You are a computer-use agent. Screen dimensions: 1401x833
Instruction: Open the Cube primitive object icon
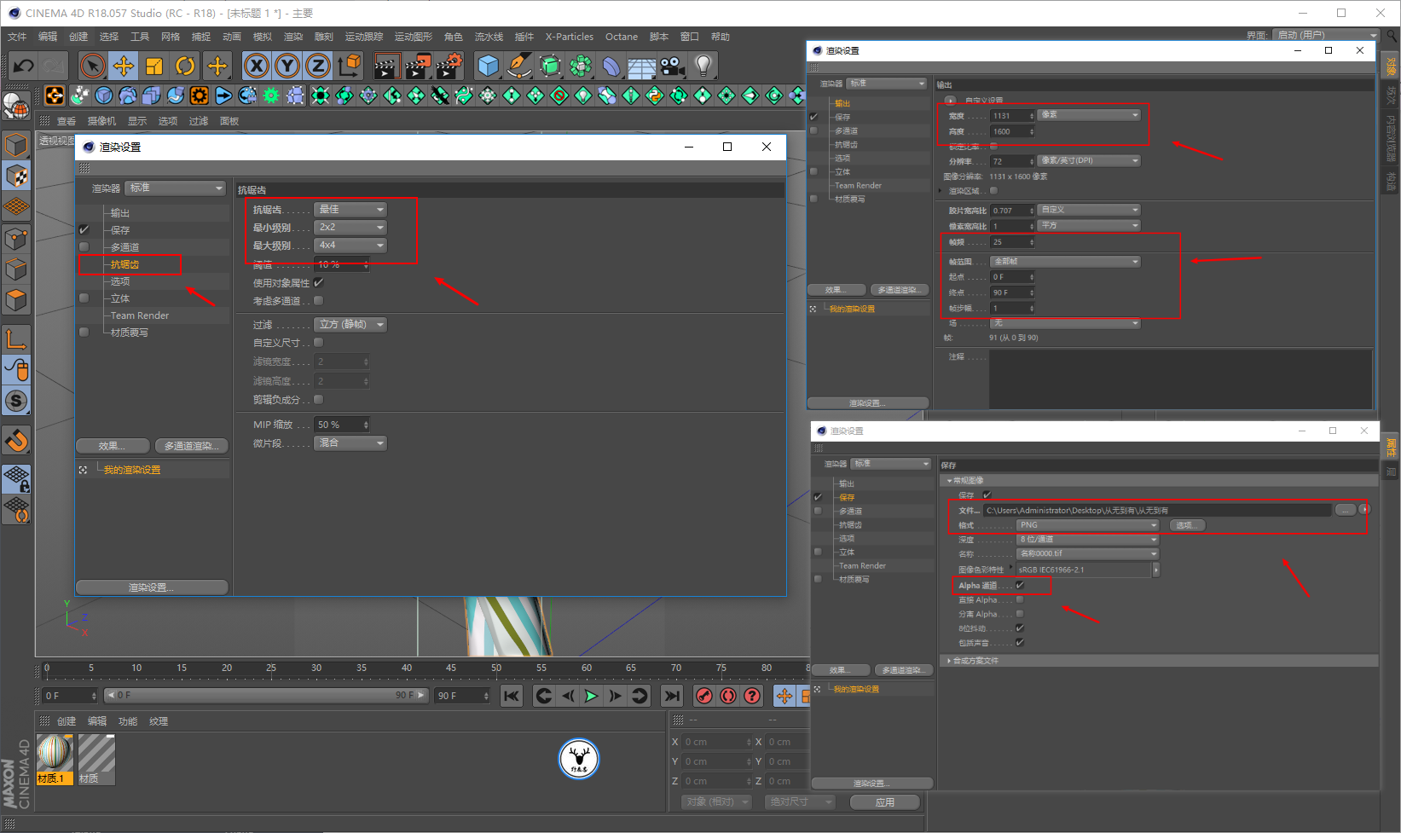point(488,66)
